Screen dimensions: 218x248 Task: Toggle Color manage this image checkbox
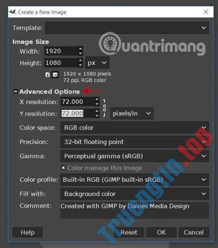pos(63,168)
